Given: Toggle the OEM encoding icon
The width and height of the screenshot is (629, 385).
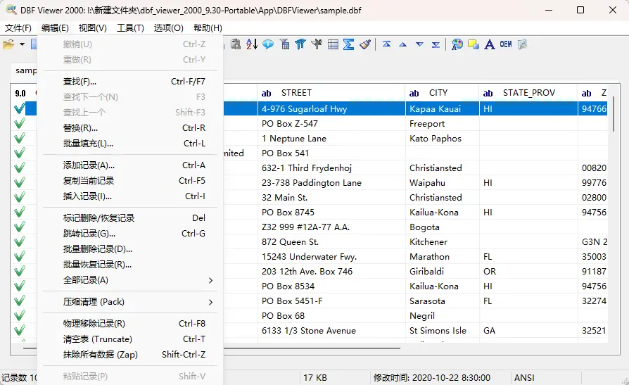Looking at the screenshot, I should click(x=506, y=44).
